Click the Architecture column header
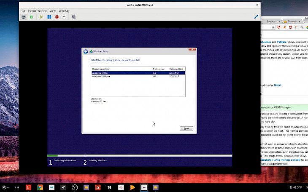 pyautogui.click(x=158, y=69)
